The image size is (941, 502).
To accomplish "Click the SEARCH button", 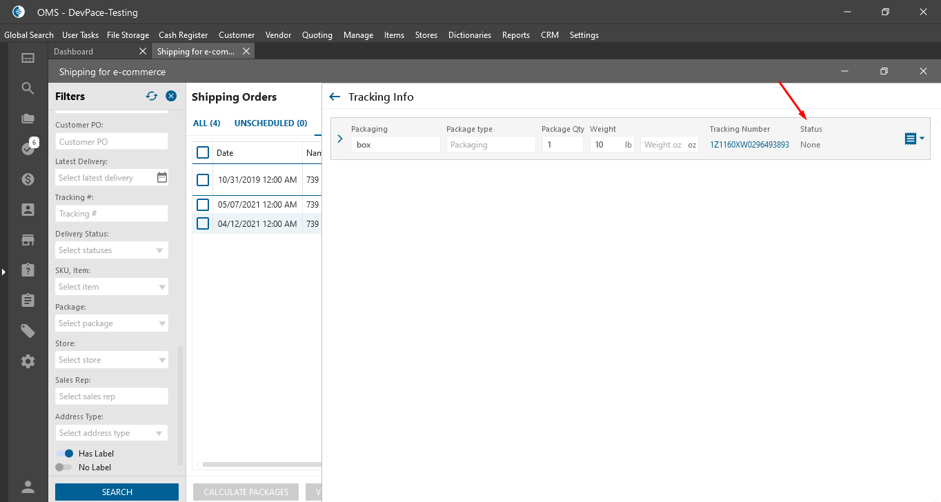I will pyautogui.click(x=117, y=492).
